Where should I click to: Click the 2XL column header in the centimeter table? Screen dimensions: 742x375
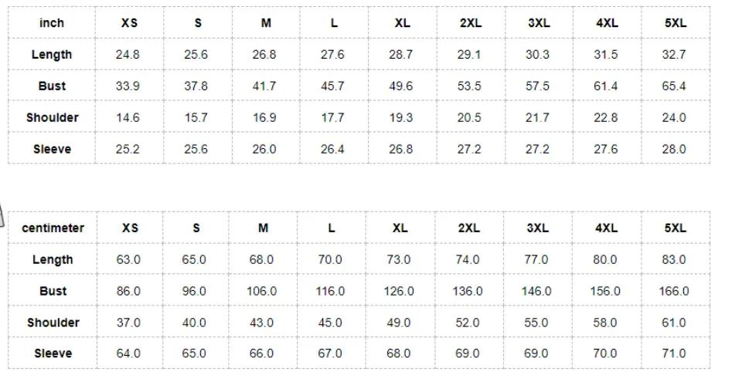[468, 228]
